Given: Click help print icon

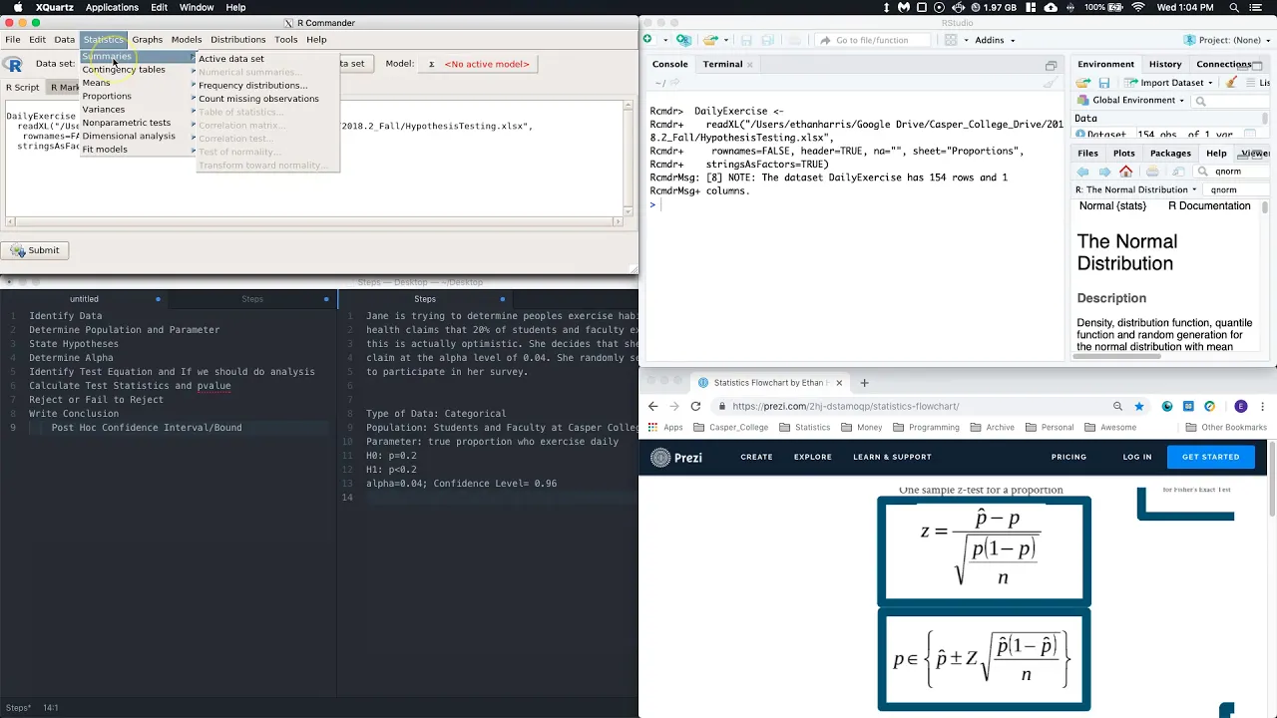Looking at the screenshot, I should click(x=1152, y=172).
